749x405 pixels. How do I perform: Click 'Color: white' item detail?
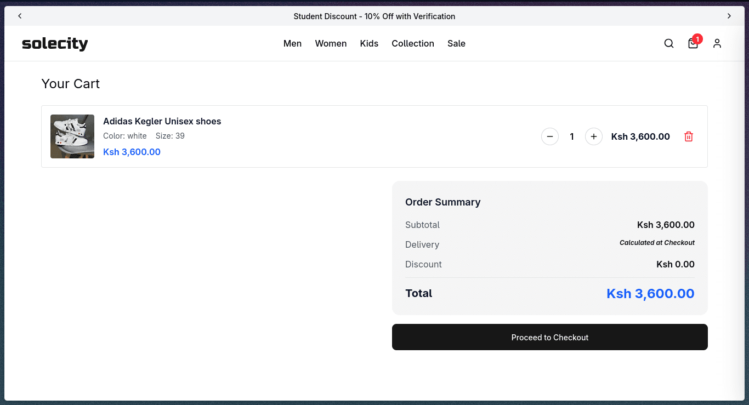pos(125,136)
